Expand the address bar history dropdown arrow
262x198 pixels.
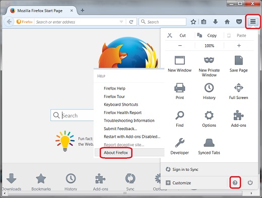pyautogui.click(x=121, y=22)
